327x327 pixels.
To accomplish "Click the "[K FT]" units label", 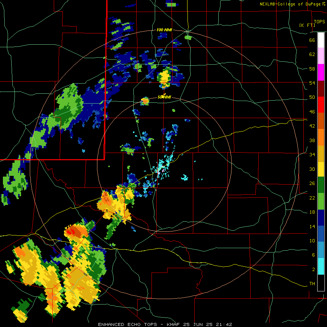I will tap(307, 25).
